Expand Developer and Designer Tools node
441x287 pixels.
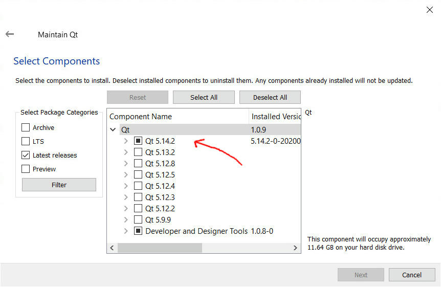pyautogui.click(x=126, y=231)
